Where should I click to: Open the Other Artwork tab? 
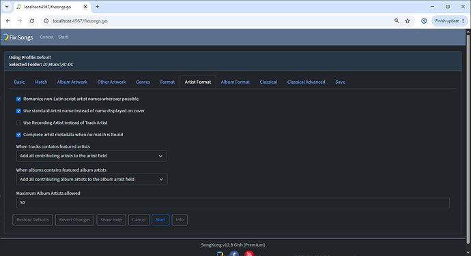111,82
